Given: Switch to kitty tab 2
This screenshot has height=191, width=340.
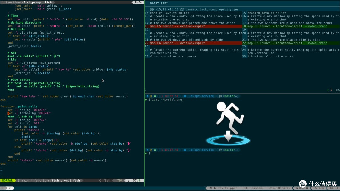Looking at the screenshot, I should 9,188.
